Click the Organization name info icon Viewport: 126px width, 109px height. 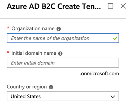point(59,29)
